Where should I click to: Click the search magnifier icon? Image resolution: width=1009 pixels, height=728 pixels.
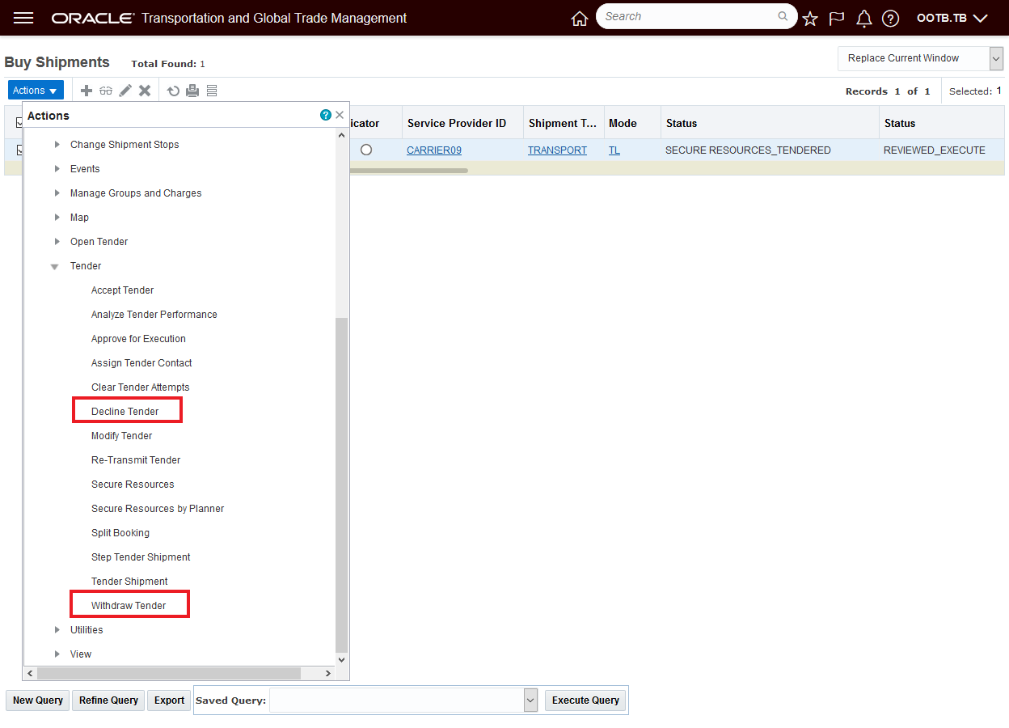(x=783, y=16)
